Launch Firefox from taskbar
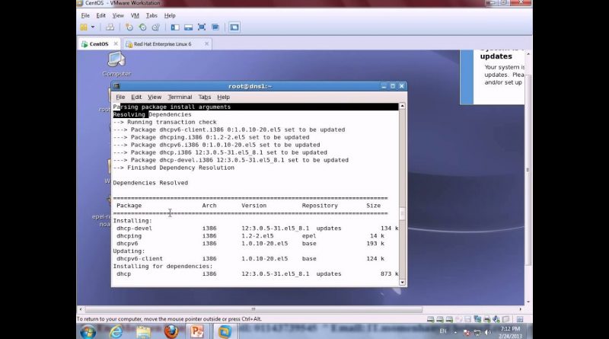The height and width of the screenshot is (339, 609). tap(171, 331)
